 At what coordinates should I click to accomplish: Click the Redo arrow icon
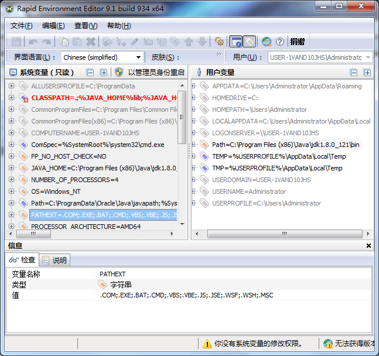46,42
